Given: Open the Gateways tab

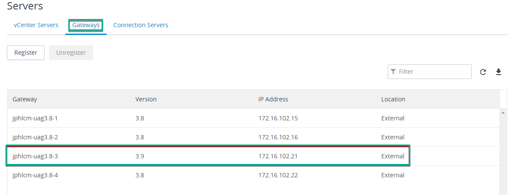Looking at the screenshot, I should pos(86,25).
